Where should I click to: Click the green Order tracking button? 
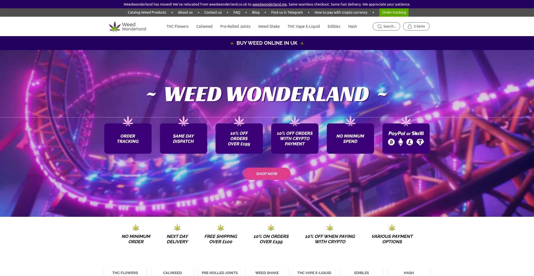(394, 12)
